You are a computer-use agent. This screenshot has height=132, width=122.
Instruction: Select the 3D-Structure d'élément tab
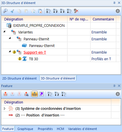click(x=58, y=78)
